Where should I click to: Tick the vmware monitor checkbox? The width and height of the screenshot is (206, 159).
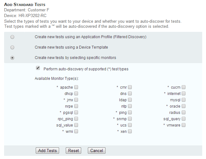pyautogui.click(x=184, y=125)
